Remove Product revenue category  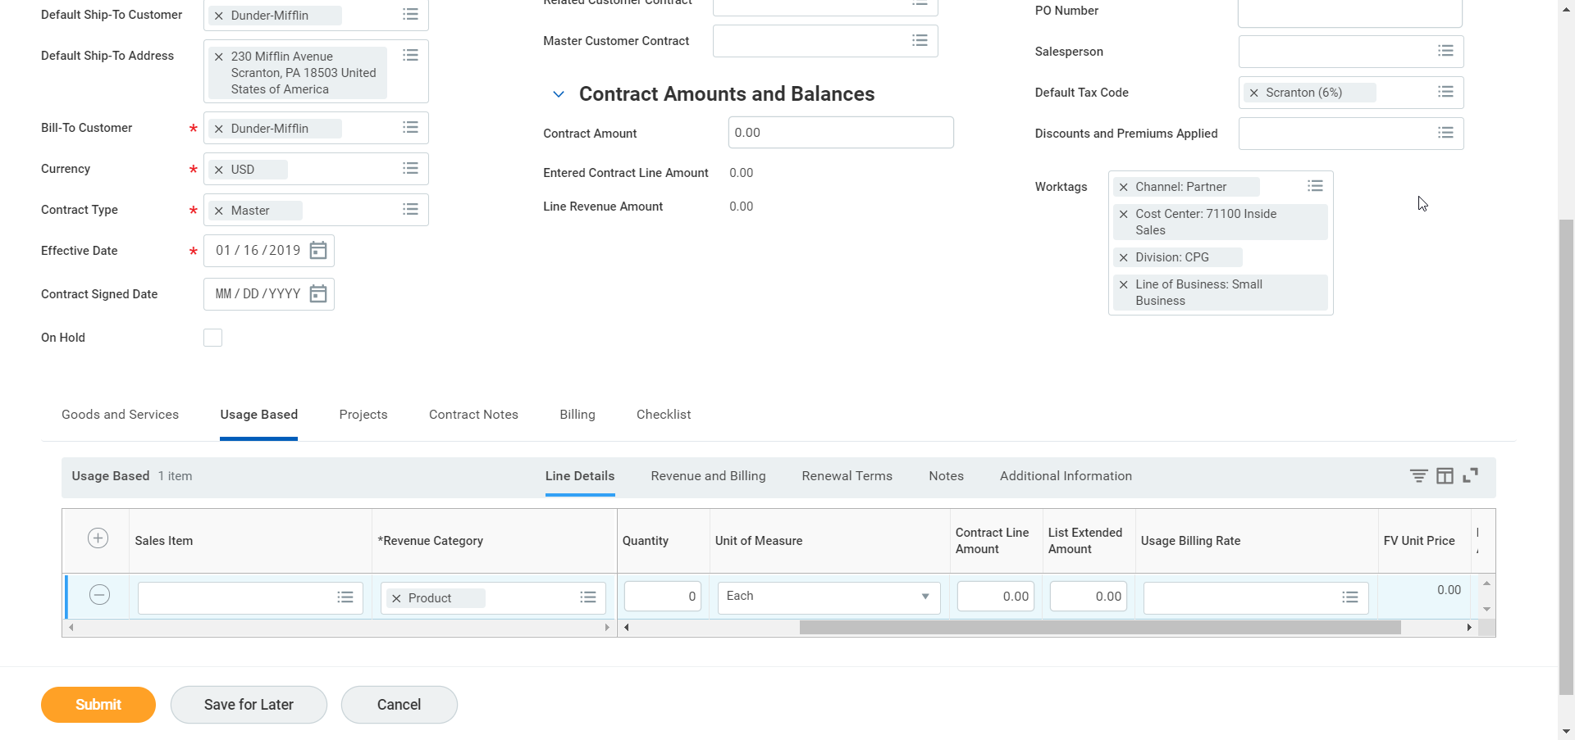click(396, 598)
